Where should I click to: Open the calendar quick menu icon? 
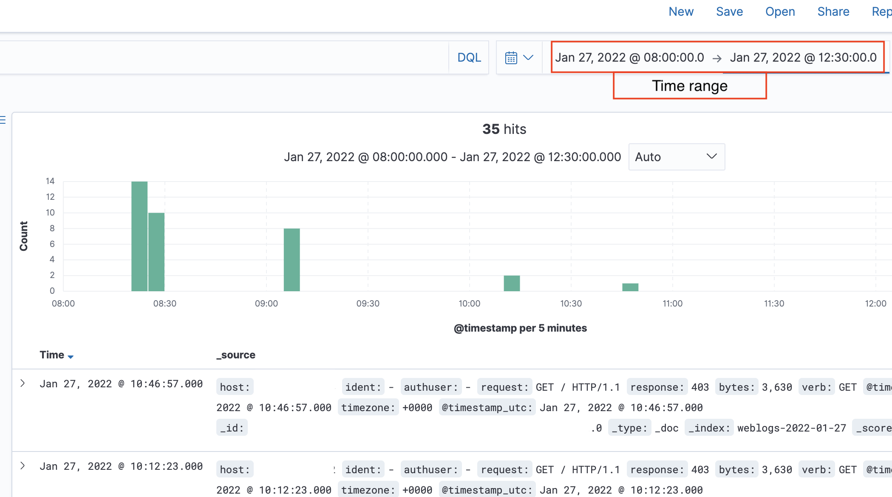point(511,57)
